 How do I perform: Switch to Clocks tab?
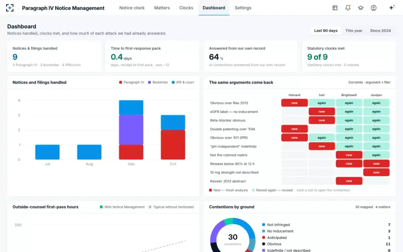[x=186, y=8]
